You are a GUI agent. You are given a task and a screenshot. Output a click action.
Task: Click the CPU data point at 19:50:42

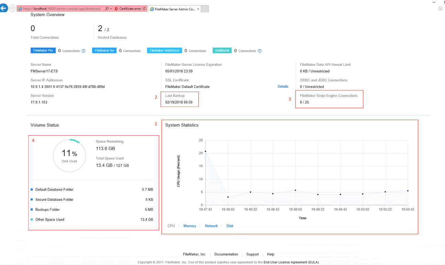pos(408,191)
